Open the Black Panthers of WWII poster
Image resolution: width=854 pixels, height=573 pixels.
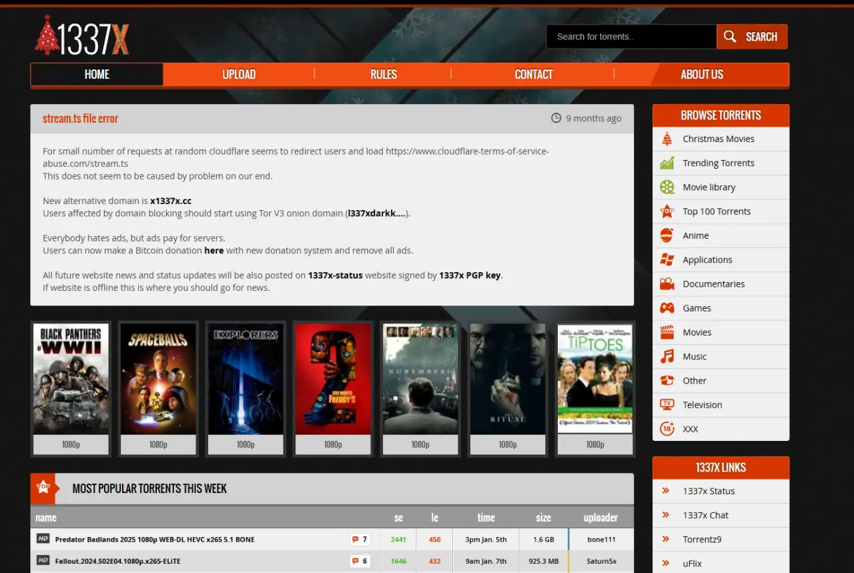point(71,379)
